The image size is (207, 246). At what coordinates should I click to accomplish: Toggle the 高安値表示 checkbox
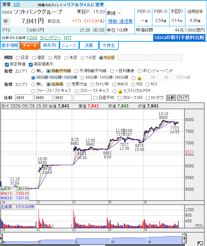coord(31,64)
